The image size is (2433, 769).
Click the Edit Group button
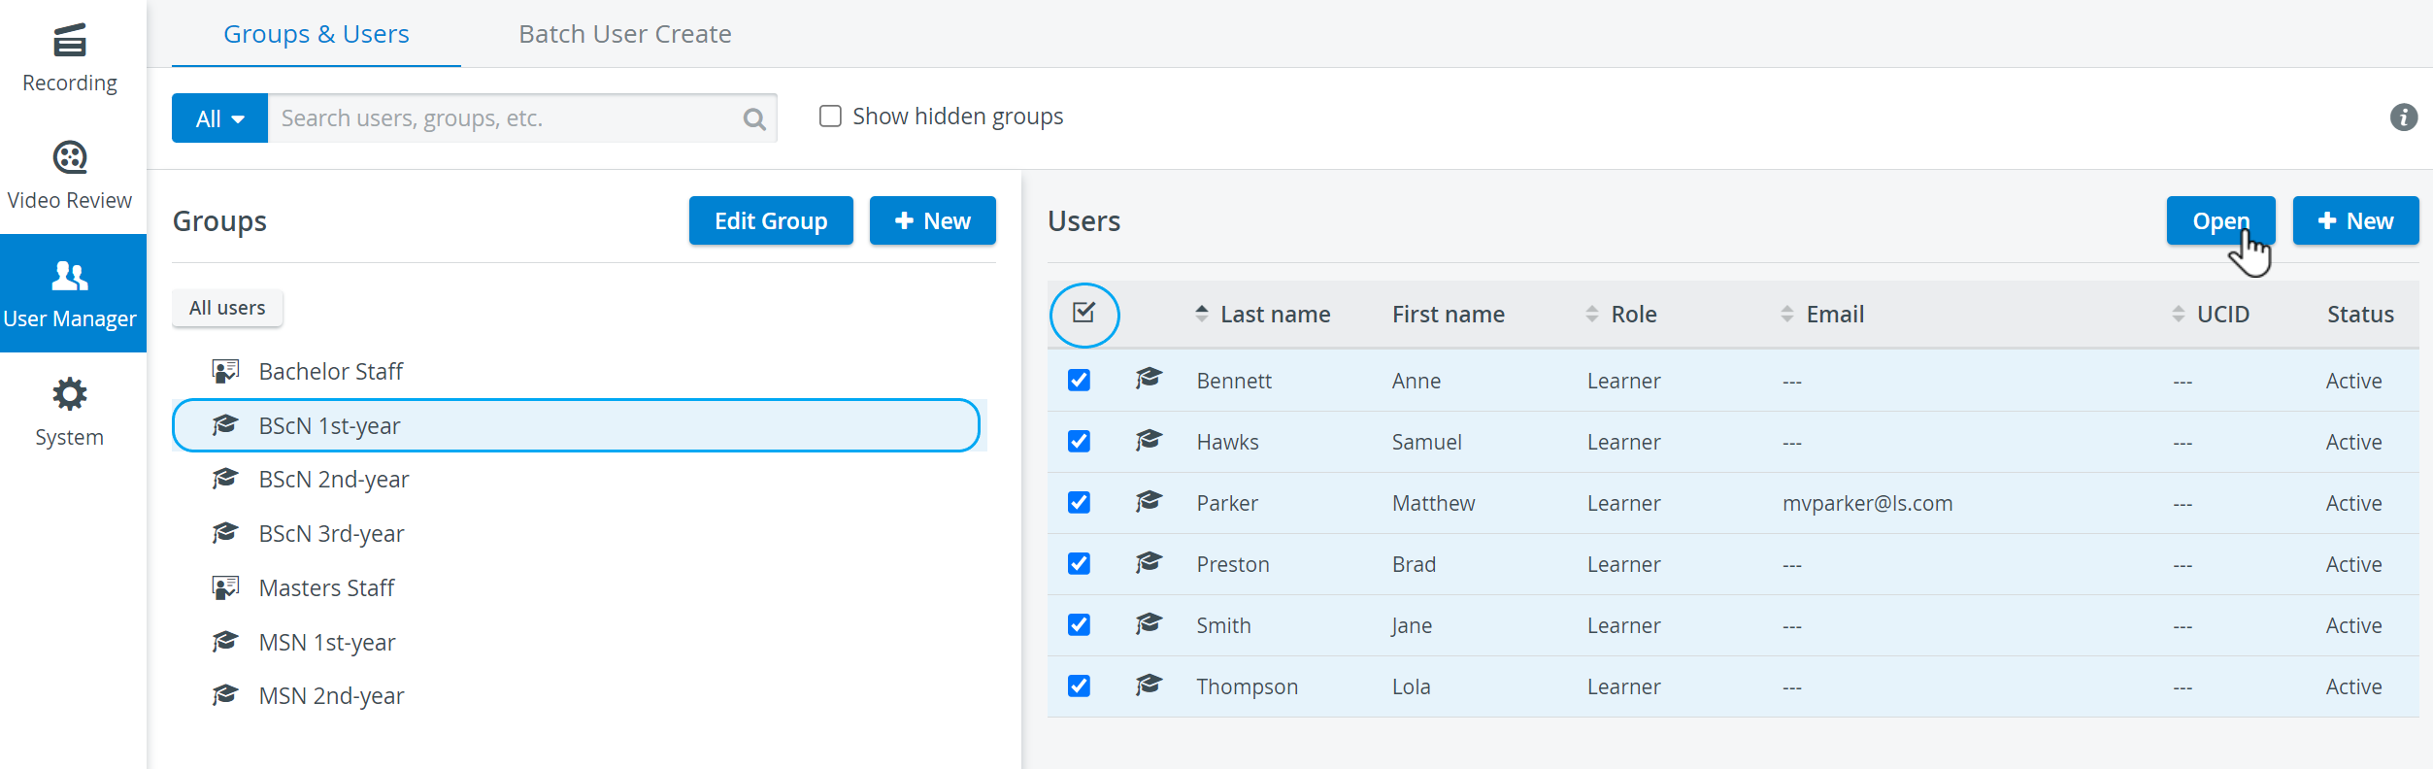click(771, 220)
